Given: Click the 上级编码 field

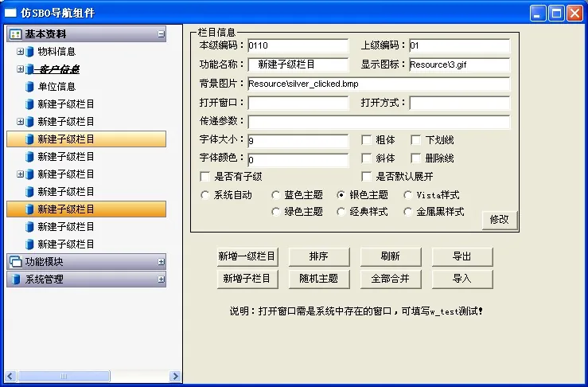Looking at the screenshot, I should tap(460, 46).
